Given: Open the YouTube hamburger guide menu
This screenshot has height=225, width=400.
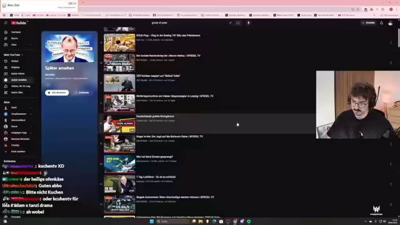Looking at the screenshot, I should pos(6,22).
